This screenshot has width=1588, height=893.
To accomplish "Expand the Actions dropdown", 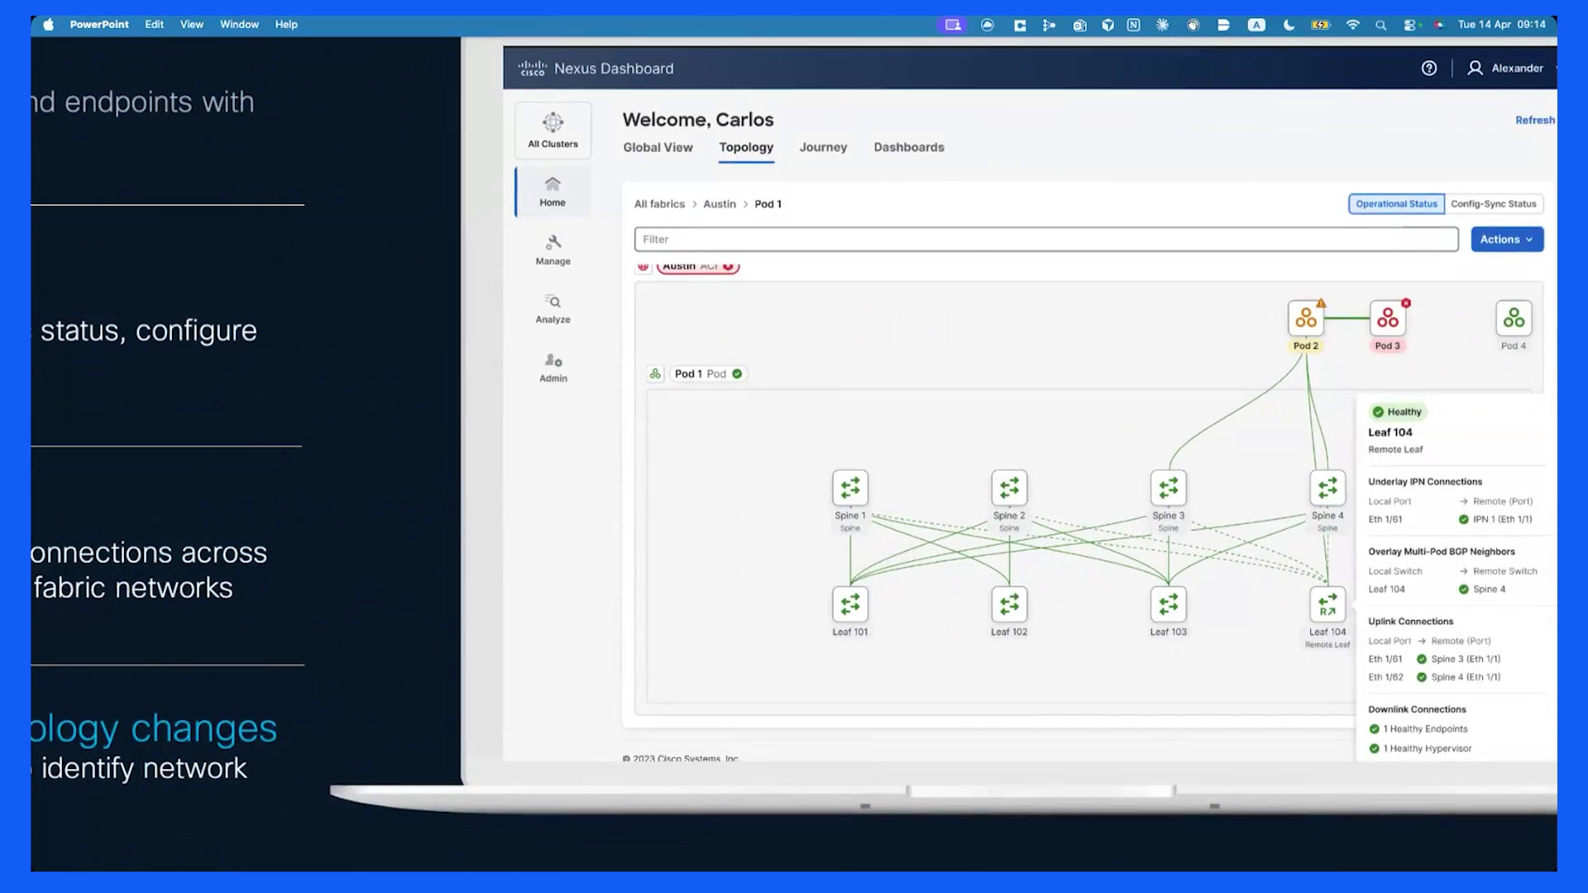I will [1507, 240].
